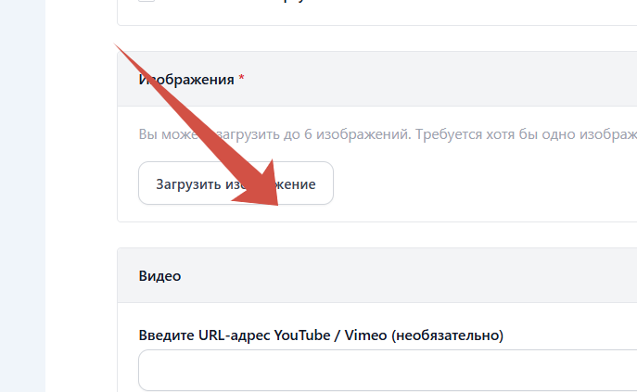Click the gap between Изображения and Видео panels

[371, 234]
